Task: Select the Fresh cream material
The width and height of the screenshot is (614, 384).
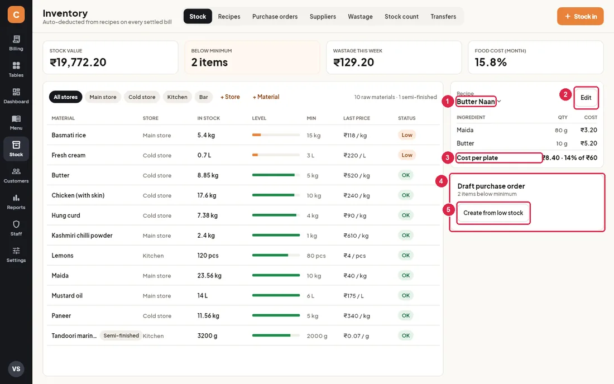Action: click(x=69, y=155)
